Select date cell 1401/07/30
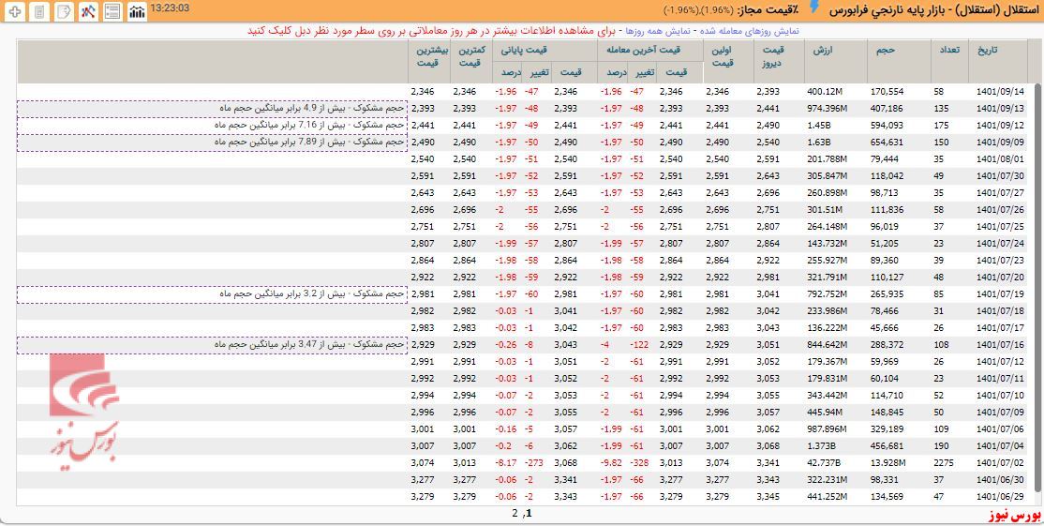 tap(1000, 176)
